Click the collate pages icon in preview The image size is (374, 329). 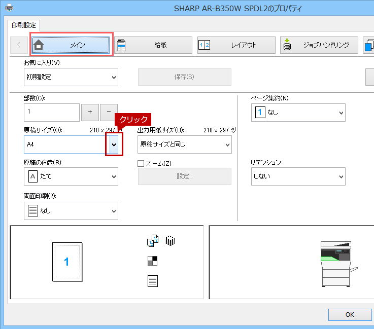coord(153,241)
